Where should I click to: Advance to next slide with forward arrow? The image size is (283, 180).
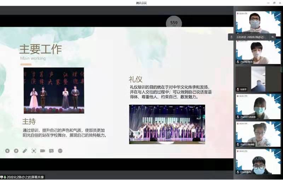(16, 151)
